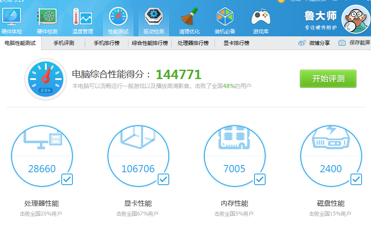Viewport: 371px width, 227px height.
Task: Click the green 48% percentage text
Action: [x=229, y=86]
